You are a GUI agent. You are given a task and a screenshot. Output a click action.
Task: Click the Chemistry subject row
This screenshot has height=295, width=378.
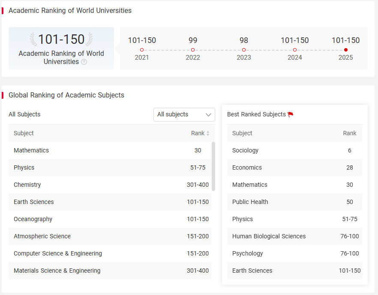click(110, 185)
